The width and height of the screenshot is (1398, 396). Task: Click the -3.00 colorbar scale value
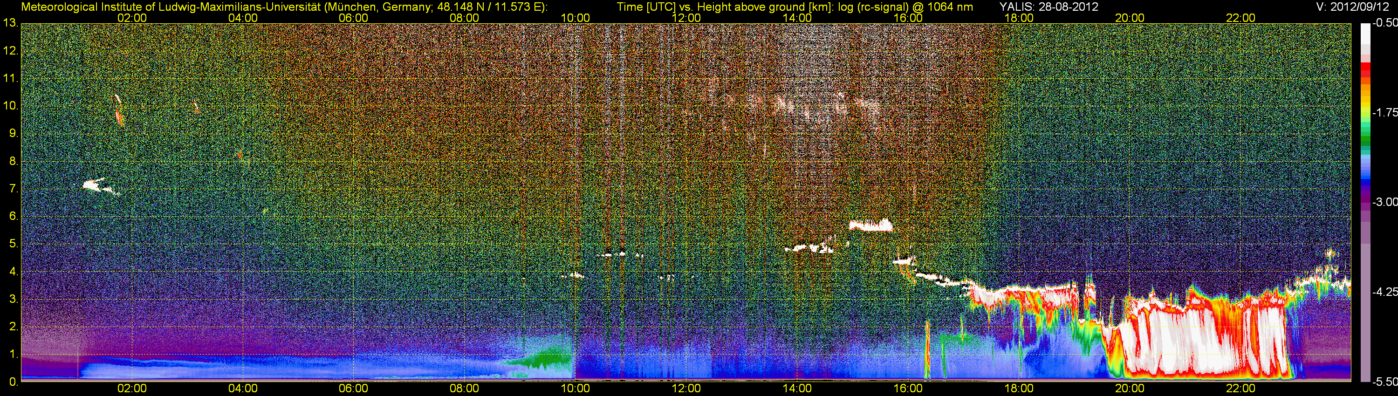point(1385,202)
